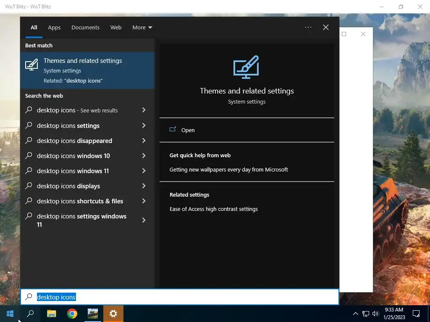The width and height of the screenshot is (430, 322).
Task: Switch to the Web search tab
Action: pyautogui.click(x=116, y=27)
